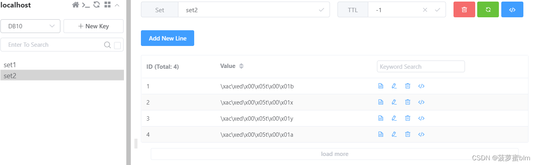Click the blue dump command button
This screenshot has height=165, width=536.
[x=512, y=10]
